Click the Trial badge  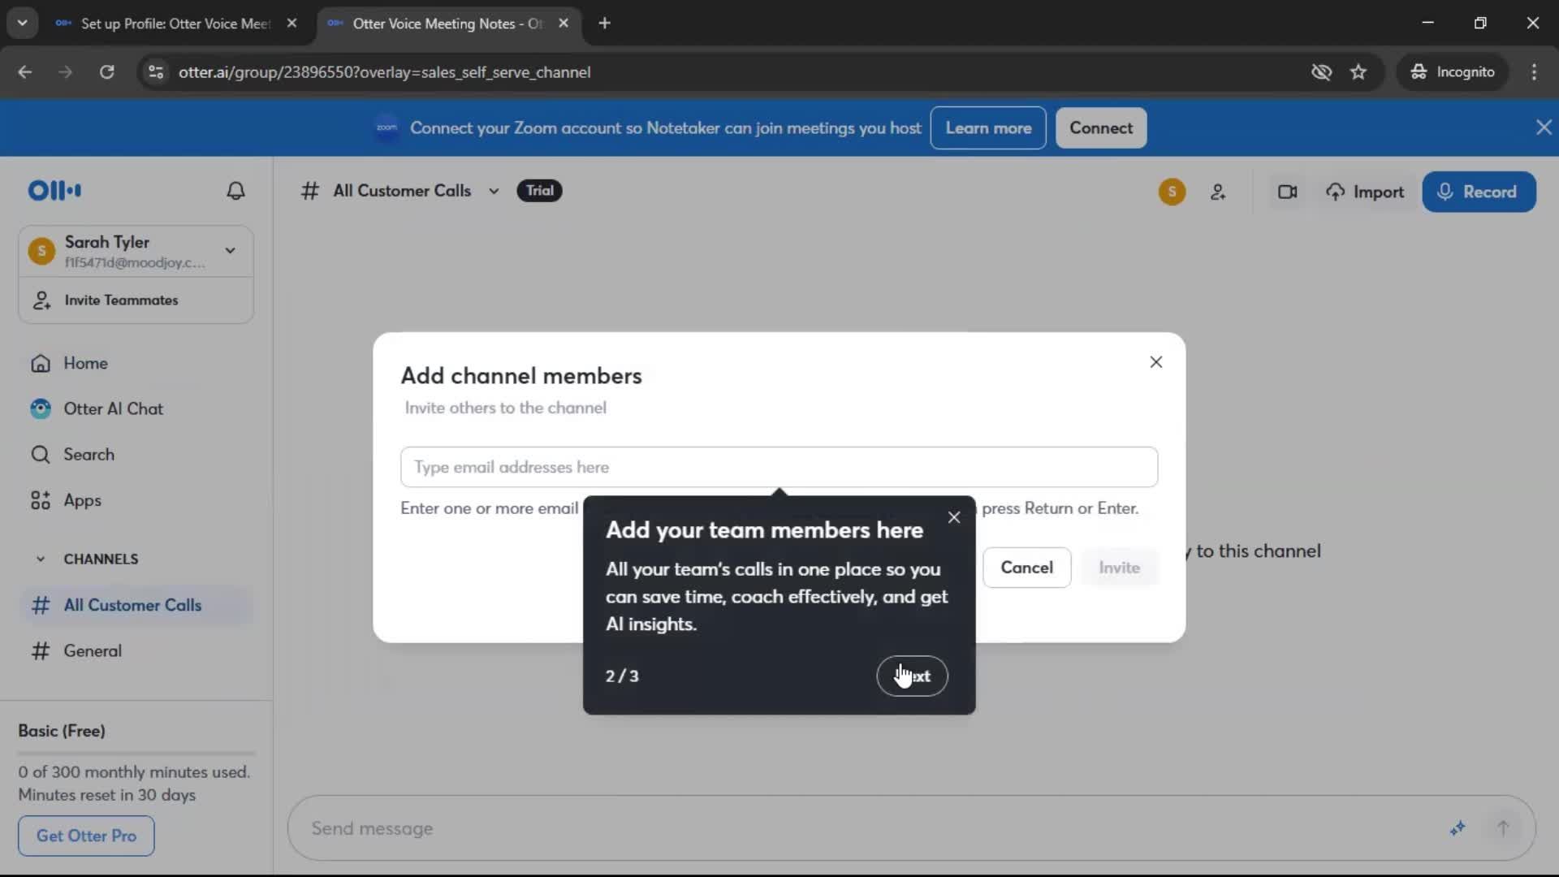pyautogui.click(x=539, y=191)
